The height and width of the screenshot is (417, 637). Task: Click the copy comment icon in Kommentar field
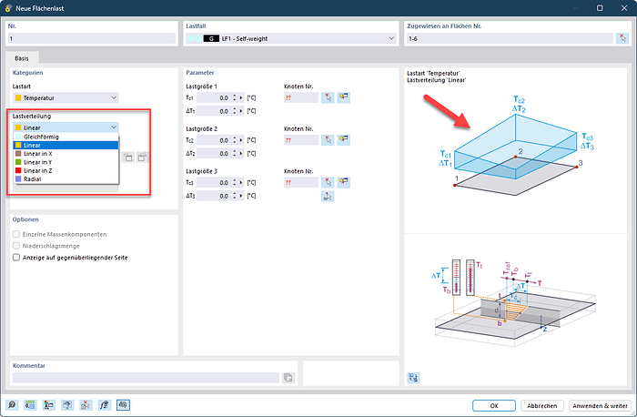tap(288, 377)
